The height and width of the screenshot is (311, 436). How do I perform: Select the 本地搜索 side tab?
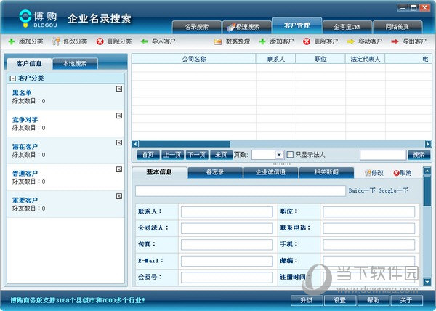click(x=75, y=64)
